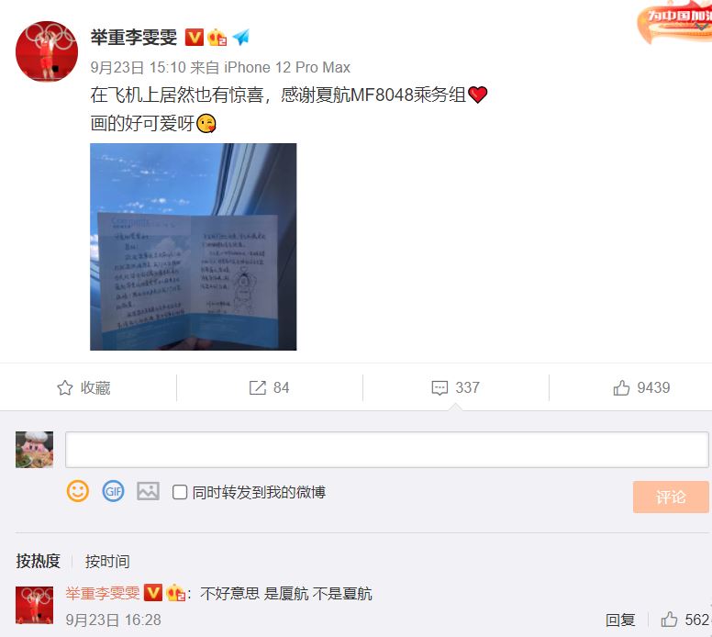Sort comments by 按热度 tab
This screenshot has height=637, width=712.
39,561
